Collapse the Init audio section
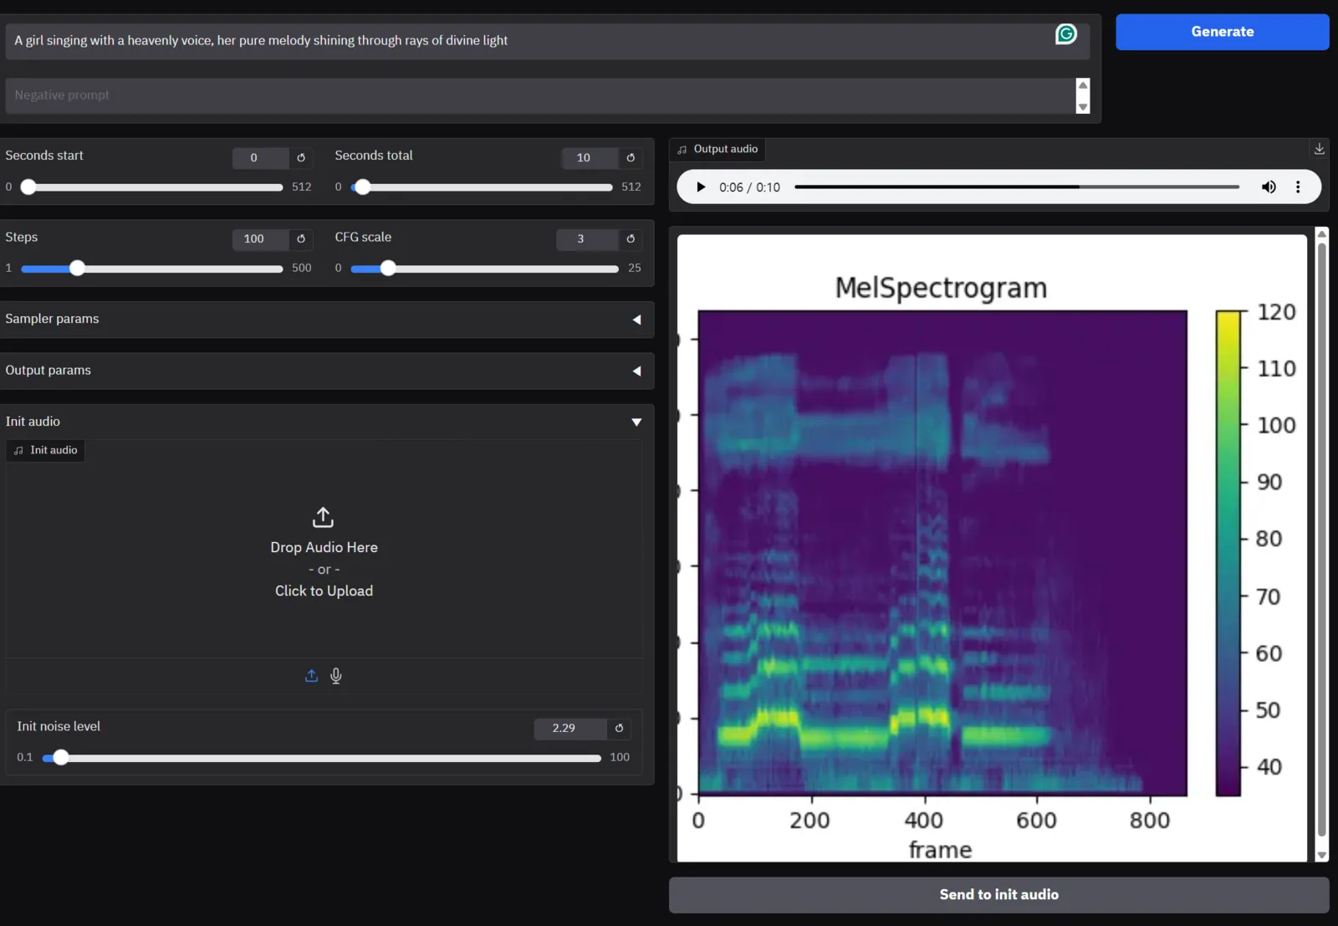This screenshot has width=1338, height=926. point(327,422)
